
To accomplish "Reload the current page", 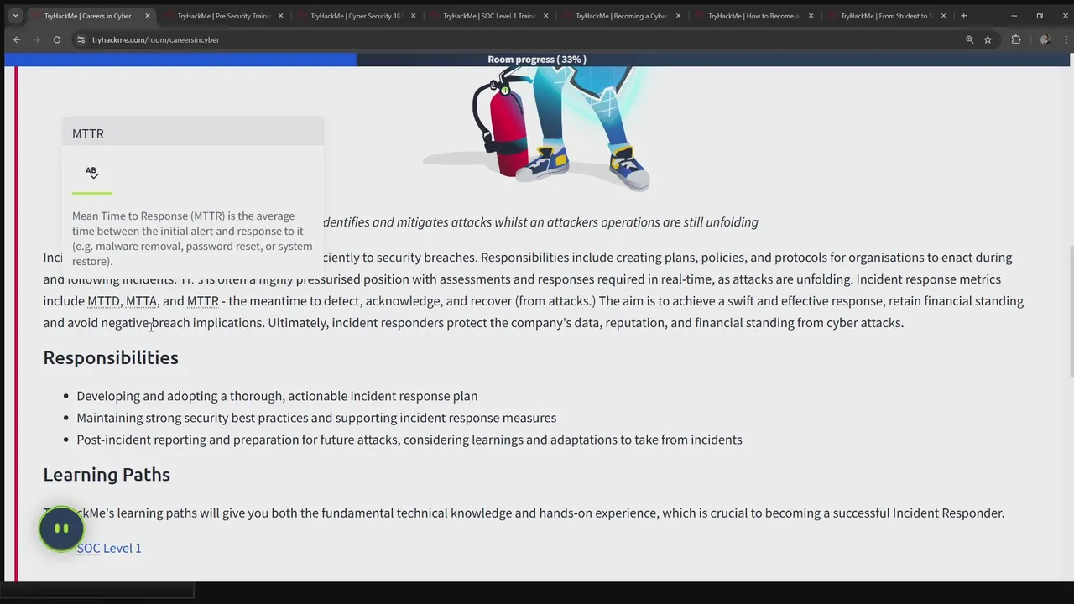I will point(57,39).
